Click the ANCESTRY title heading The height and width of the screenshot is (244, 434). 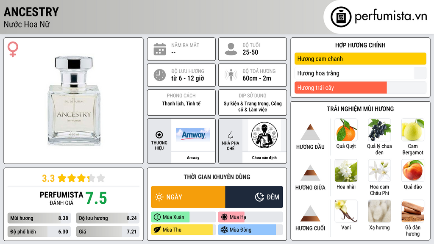[31, 12]
